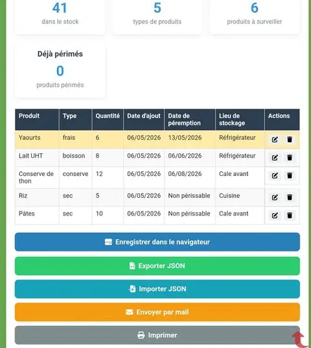Viewport: 311px width, 348px height.
Task: Edit the Pâtes entry
Action: pos(275,215)
